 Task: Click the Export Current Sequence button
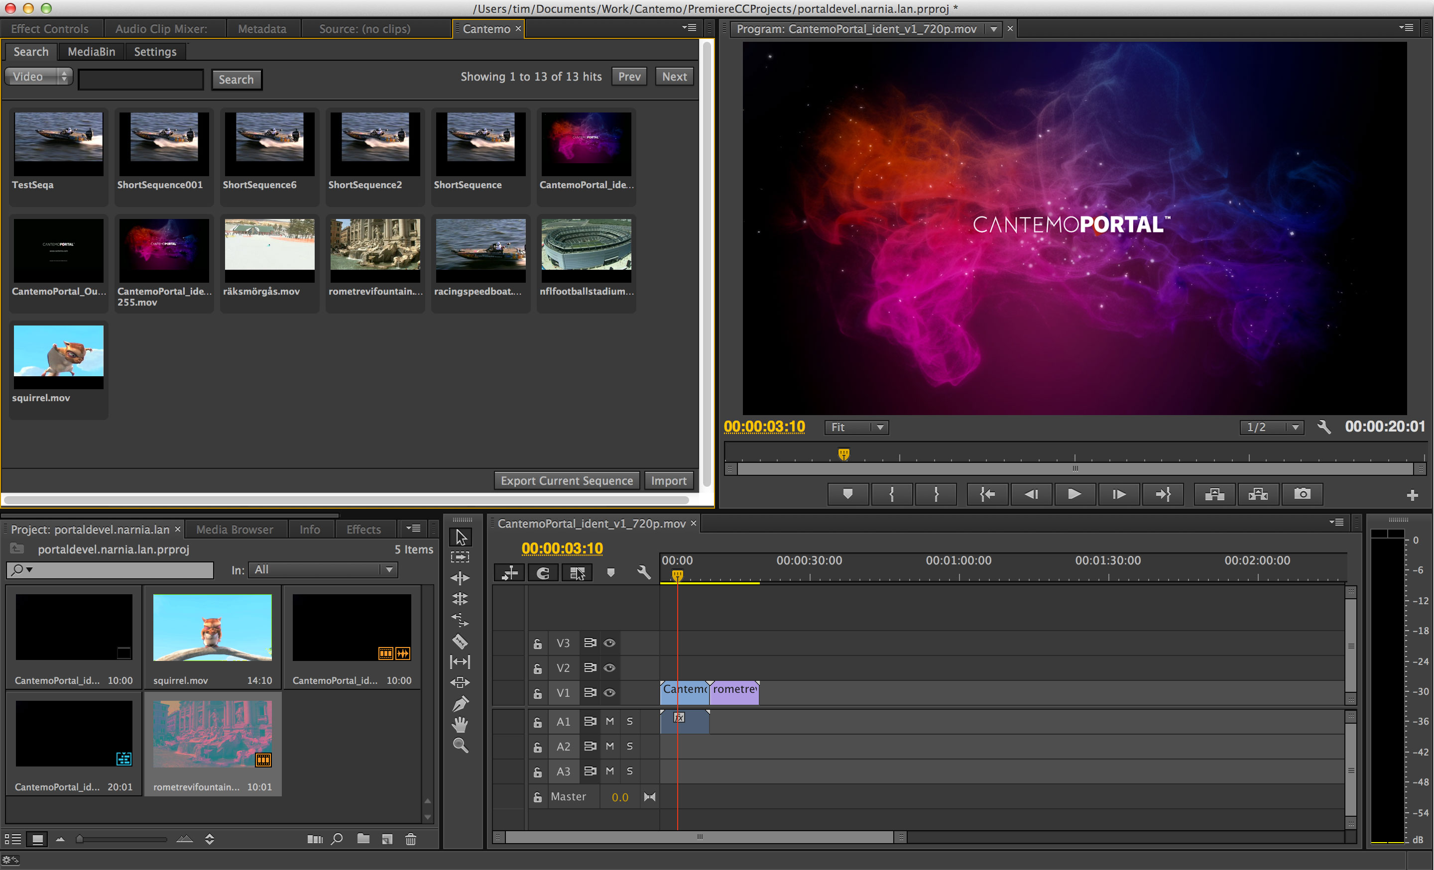pos(567,480)
